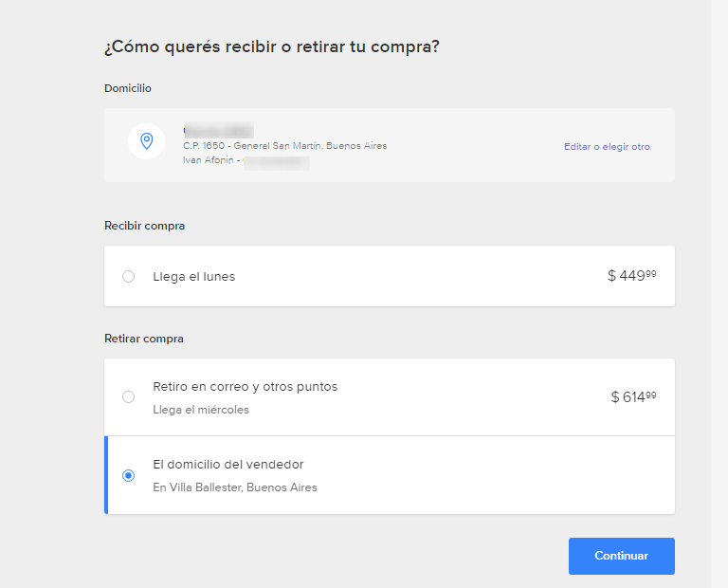Select the Llega el lunes radio button
Screen dimensions: 728x588
(129, 277)
